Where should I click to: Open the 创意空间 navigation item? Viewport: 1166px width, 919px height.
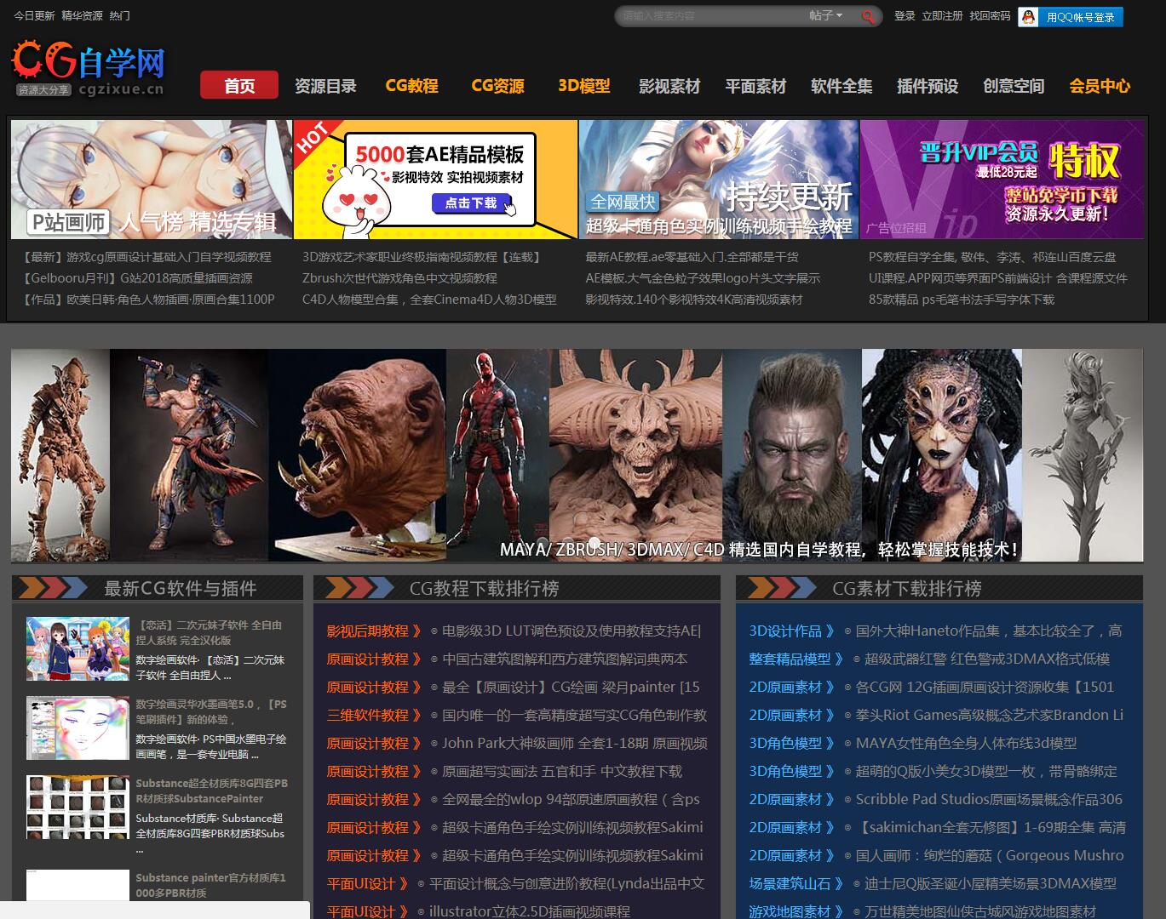click(x=1014, y=86)
